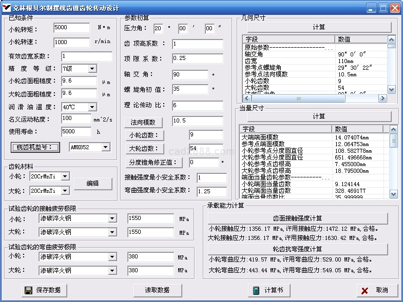Viewport: 403px width, 302px height.
Task: Run the 轮齿抗弯强度计算 calculation
Action: pos(297,249)
